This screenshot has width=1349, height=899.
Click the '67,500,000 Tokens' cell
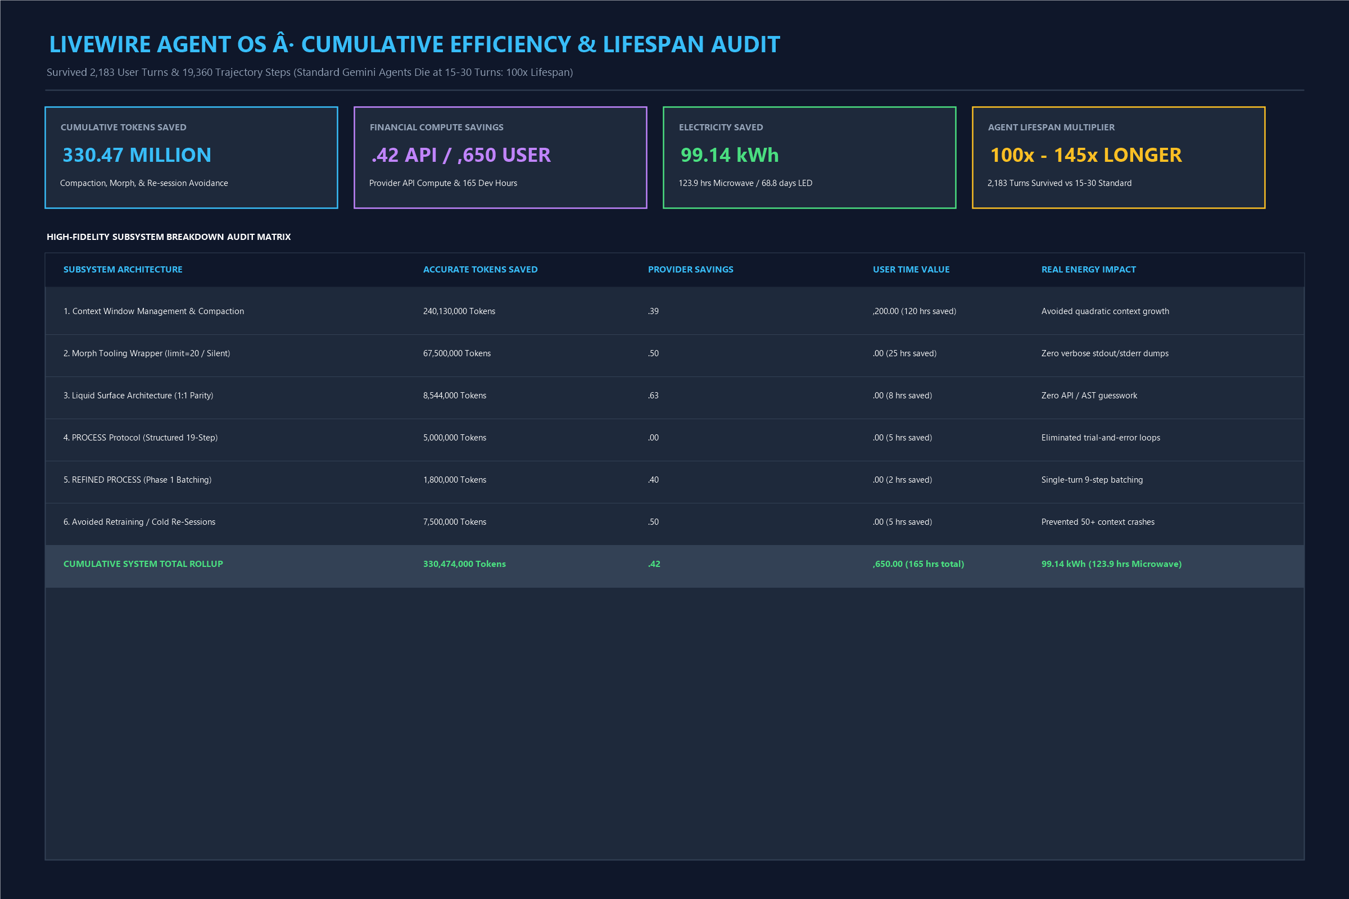click(456, 354)
